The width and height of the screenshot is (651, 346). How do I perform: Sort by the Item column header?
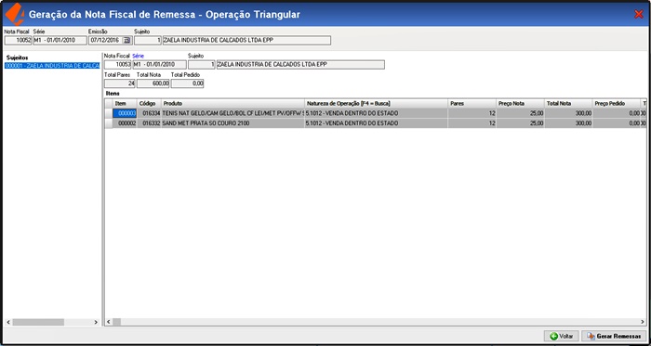coord(125,103)
